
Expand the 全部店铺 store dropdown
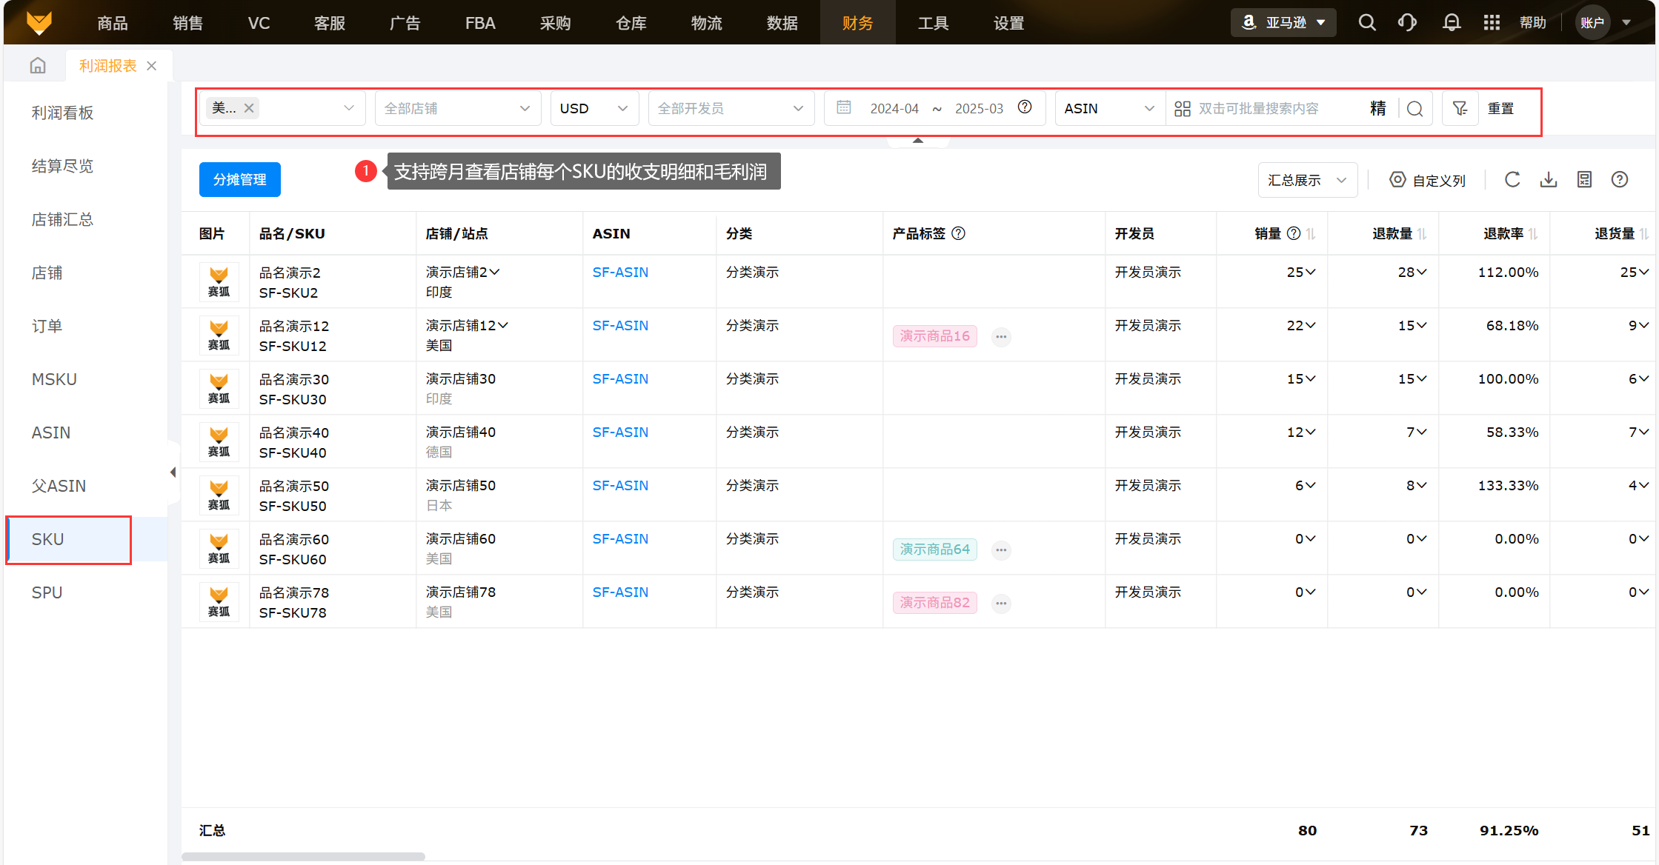tap(457, 109)
